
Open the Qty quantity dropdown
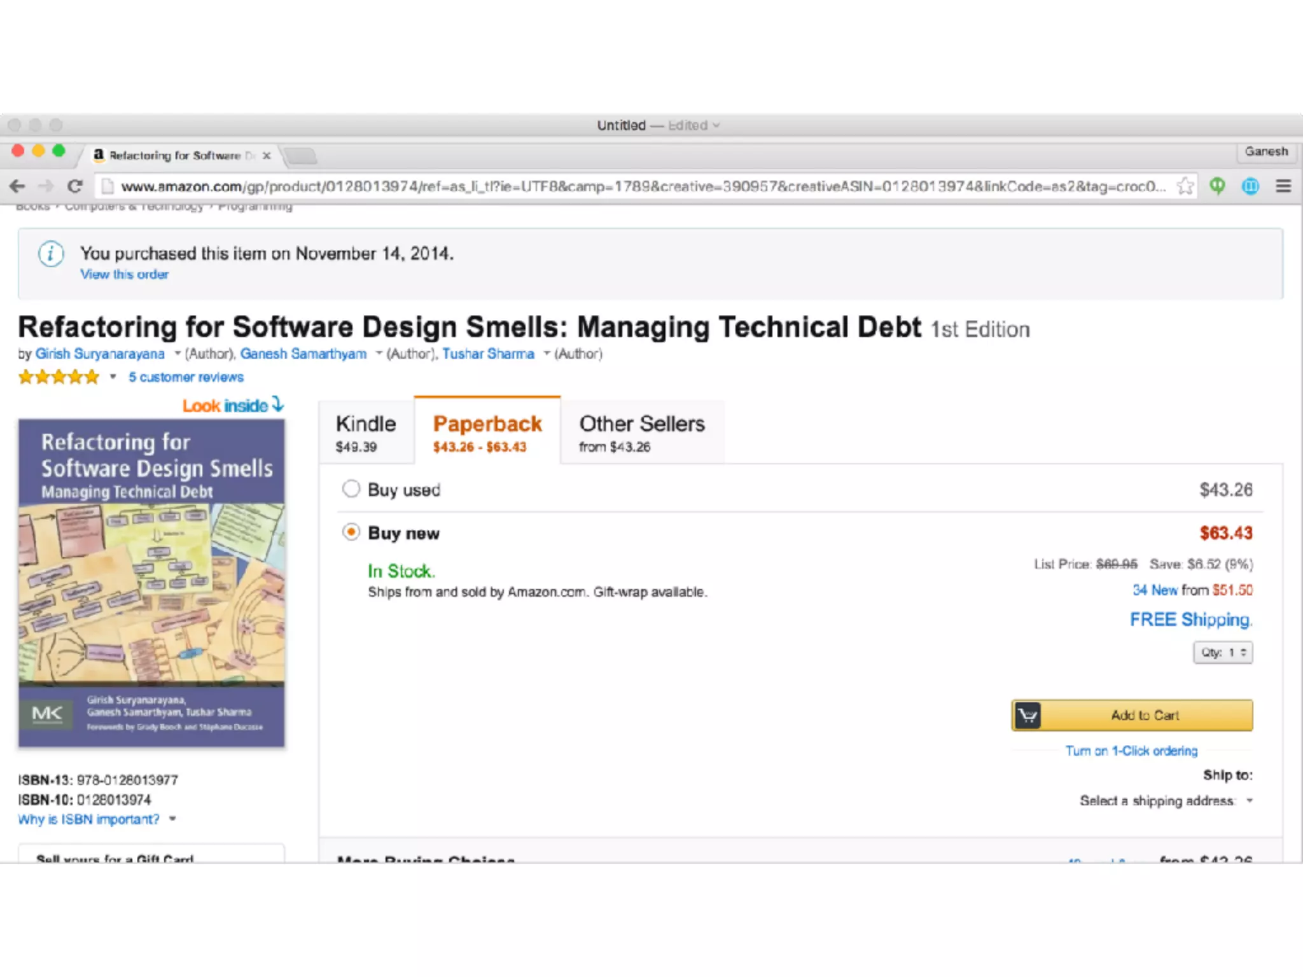coord(1222,653)
